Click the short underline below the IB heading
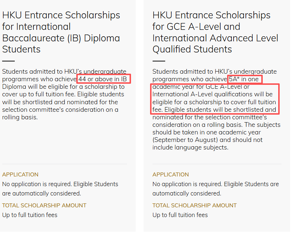Image resolution: width=298 pixels, height=235 pixels. 8,61
